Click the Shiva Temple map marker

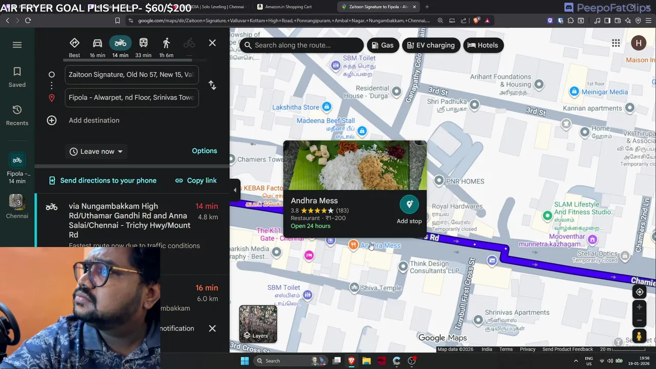354,288
